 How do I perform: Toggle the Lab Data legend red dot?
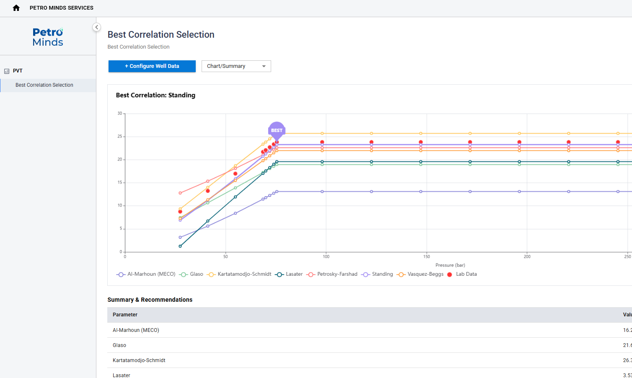click(x=450, y=274)
